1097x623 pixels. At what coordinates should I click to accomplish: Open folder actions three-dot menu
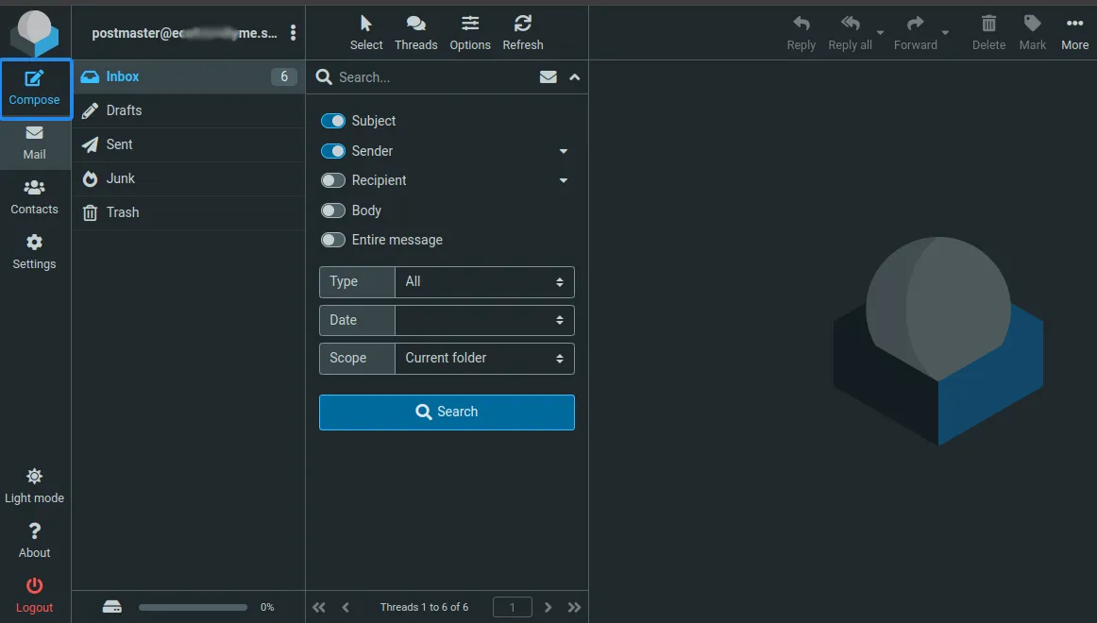[294, 33]
